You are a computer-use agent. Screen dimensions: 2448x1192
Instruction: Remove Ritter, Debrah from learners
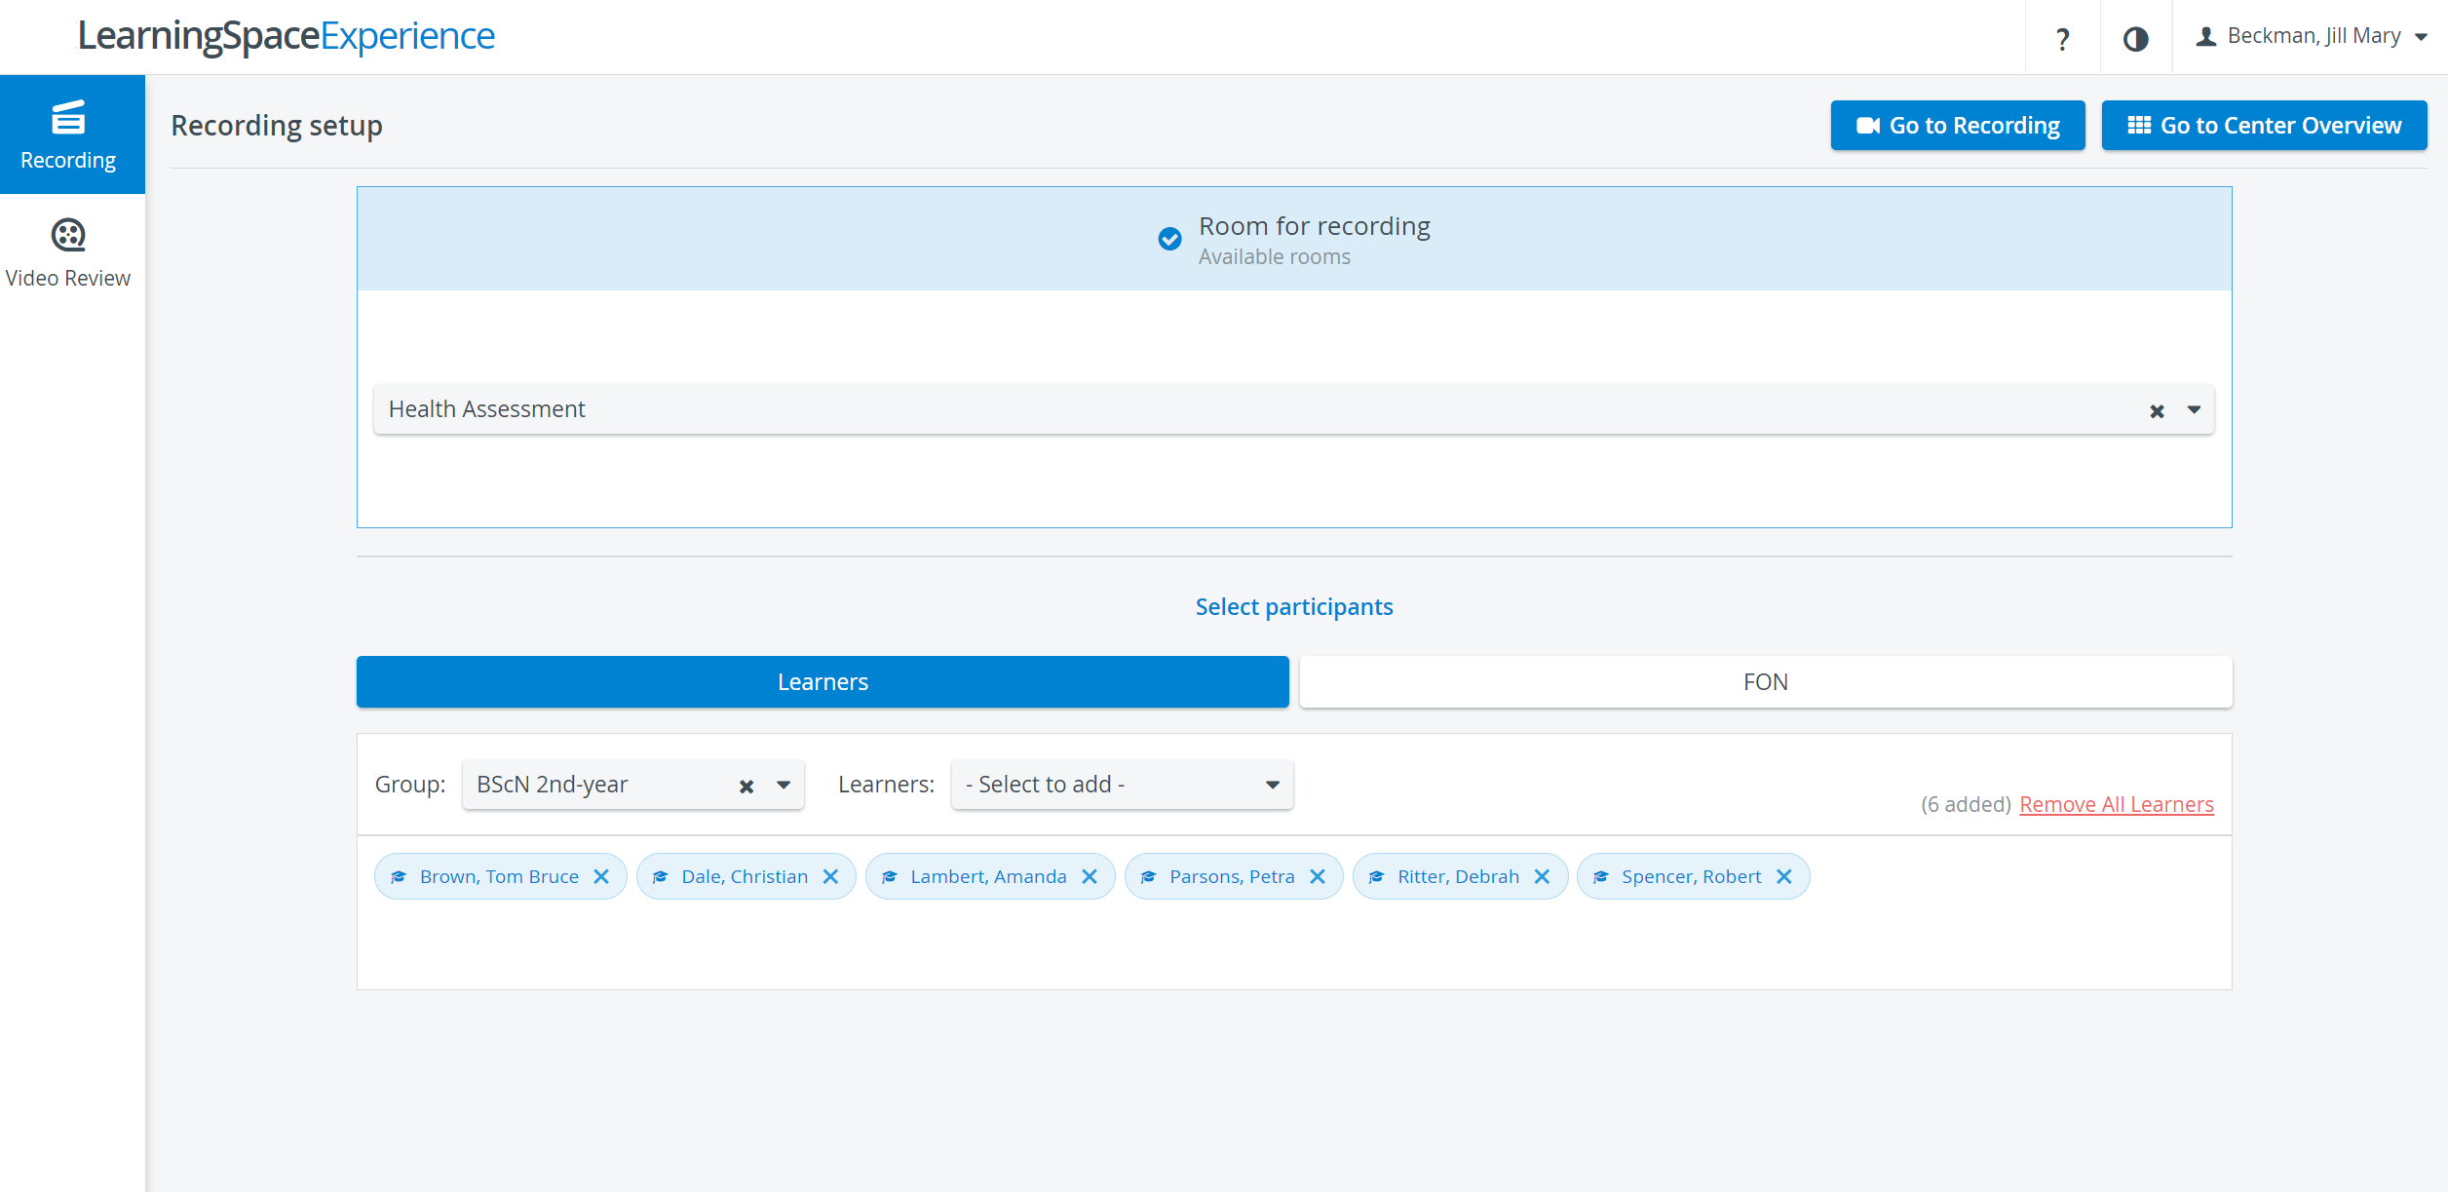(1543, 876)
